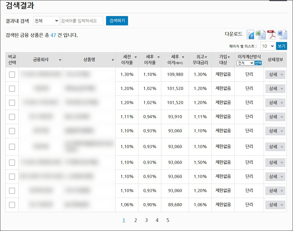293x231 pixels.
Task: Click the 1.50% 최고 우대금리 cell
Action: [x=200, y=162]
